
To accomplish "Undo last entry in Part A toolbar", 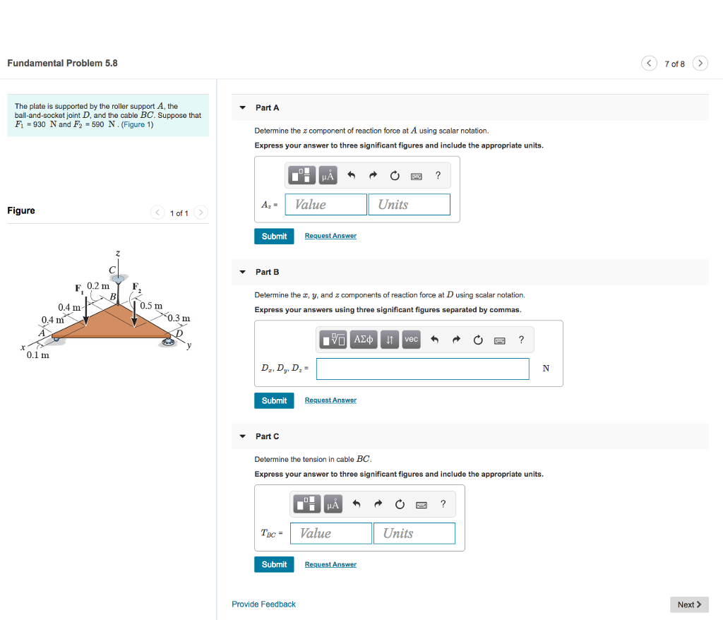I will [352, 175].
